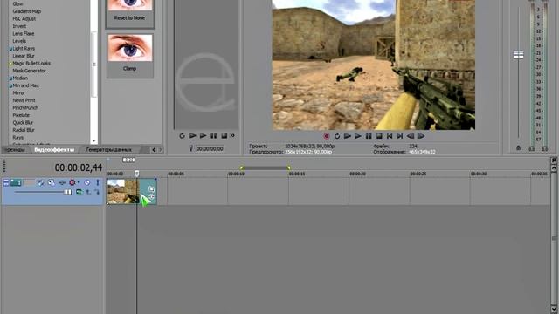
Task: Minimize track 1 height icon
Action: point(6,182)
